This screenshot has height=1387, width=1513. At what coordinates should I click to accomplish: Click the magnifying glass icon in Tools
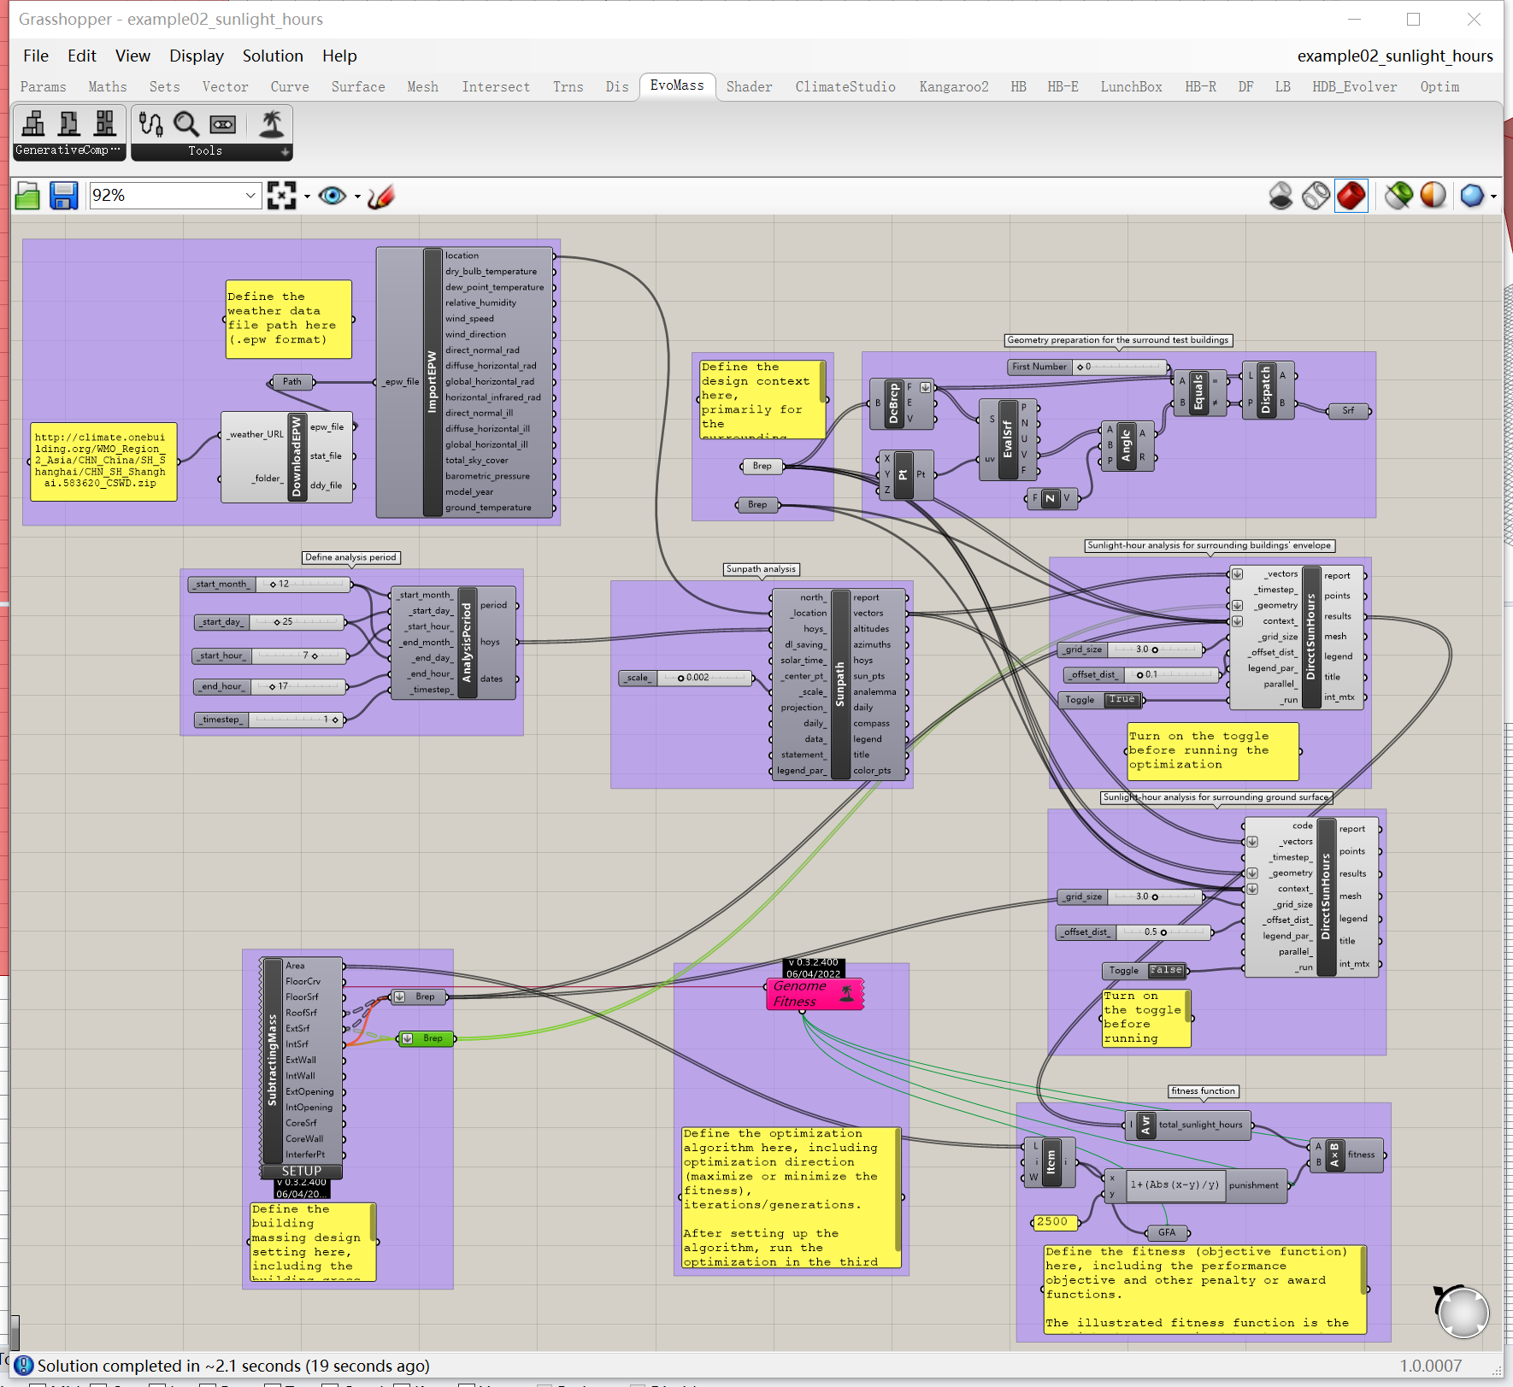pyautogui.click(x=186, y=124)
